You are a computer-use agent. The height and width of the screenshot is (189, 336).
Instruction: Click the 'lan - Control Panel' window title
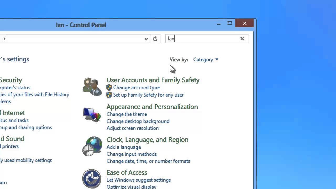tap(81, 25)
